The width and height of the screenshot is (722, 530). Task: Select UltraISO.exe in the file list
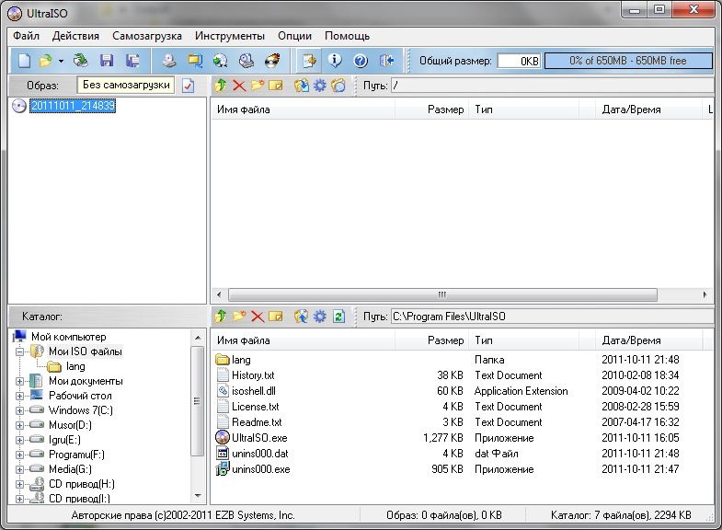258,438
